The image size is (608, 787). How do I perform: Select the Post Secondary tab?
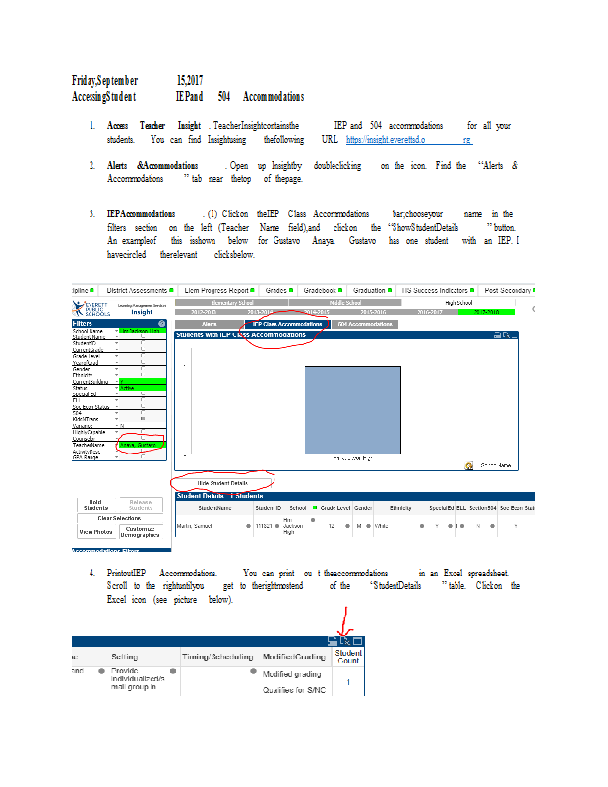[508, 290]
